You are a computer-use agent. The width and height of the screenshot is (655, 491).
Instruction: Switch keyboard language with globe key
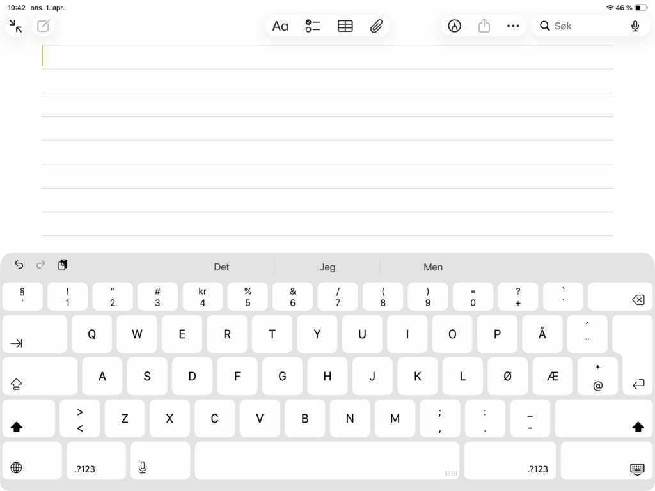click(32, 461)
